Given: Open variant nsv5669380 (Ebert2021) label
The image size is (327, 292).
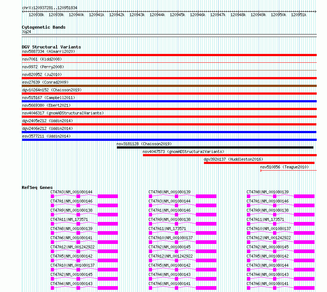Looking at the screenshot, I should pyautogui.click(x=46, y=105).
